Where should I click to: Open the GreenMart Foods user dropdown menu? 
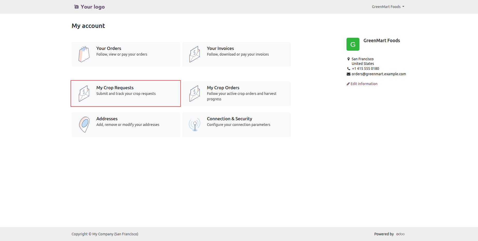tap(388, 7)
